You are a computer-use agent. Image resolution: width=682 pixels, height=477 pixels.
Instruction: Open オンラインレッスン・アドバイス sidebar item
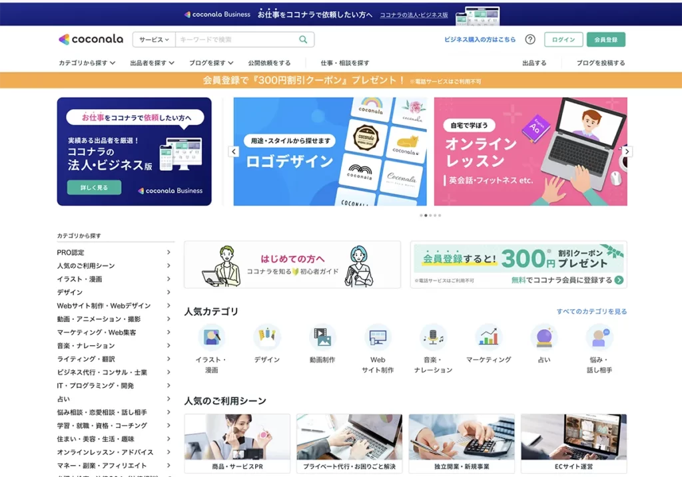[114, 452]
